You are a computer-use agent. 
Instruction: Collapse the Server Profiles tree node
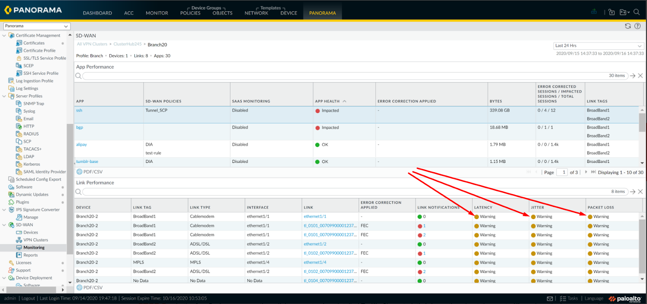pyautogui.click(x=4, y=96)
